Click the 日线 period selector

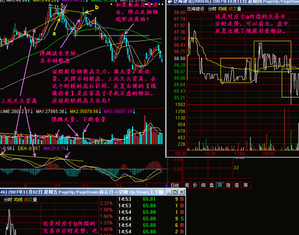pos(175,185)
